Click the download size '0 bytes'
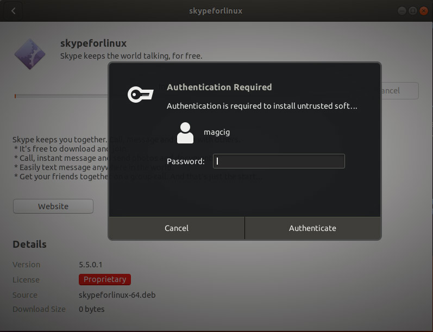 pyautogui.click(x=92, y=309)
